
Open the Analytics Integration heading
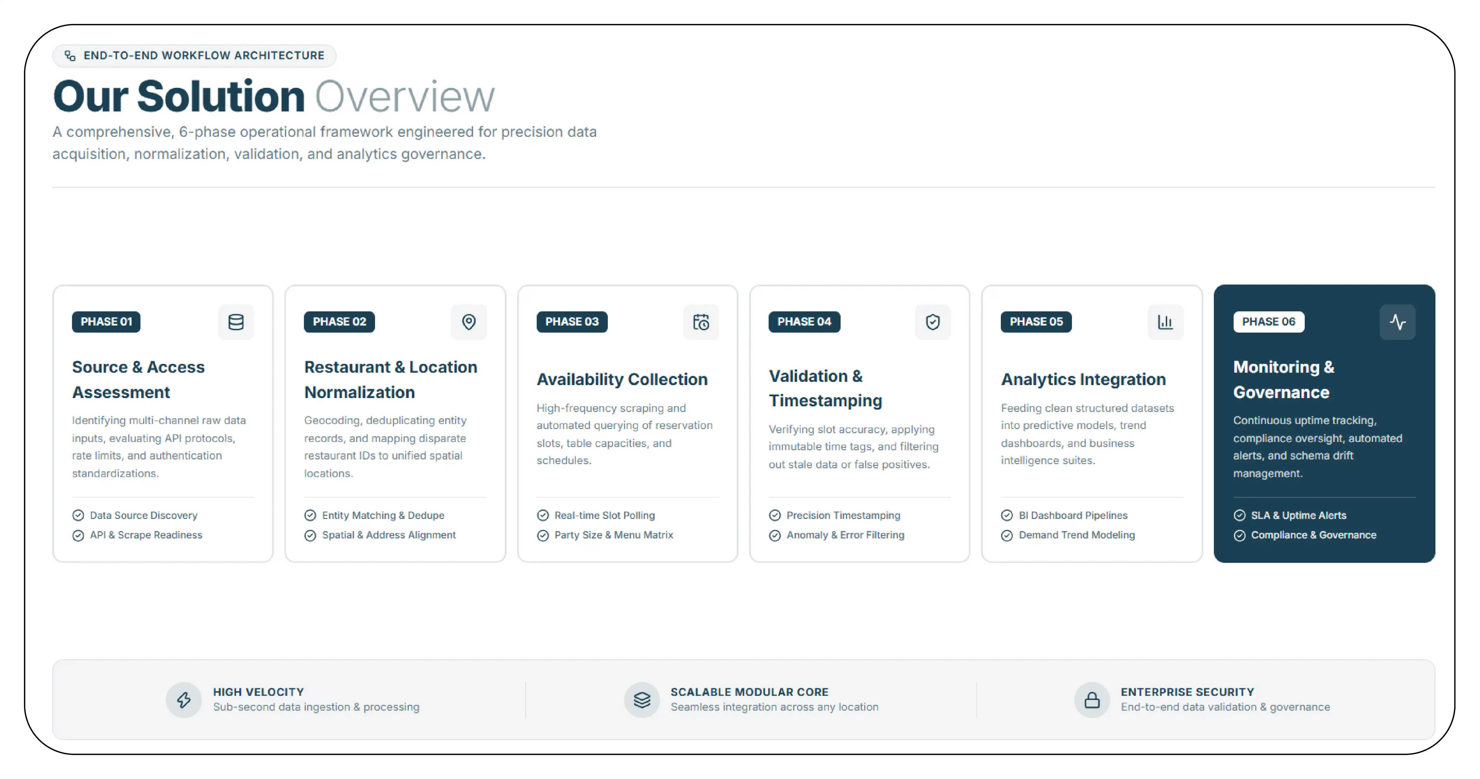pyautogui.click(x=1083, y=379)
